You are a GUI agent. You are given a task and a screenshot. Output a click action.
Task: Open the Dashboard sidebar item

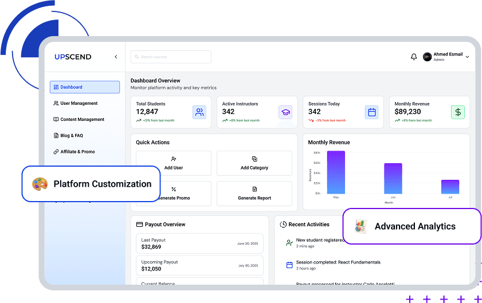coord(85,87)
